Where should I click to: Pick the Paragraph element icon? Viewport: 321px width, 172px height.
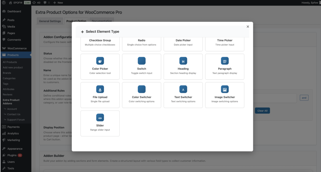225,61
